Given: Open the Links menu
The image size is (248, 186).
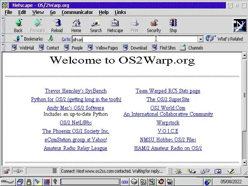Looking at the screenshot, I should point(121,12).
